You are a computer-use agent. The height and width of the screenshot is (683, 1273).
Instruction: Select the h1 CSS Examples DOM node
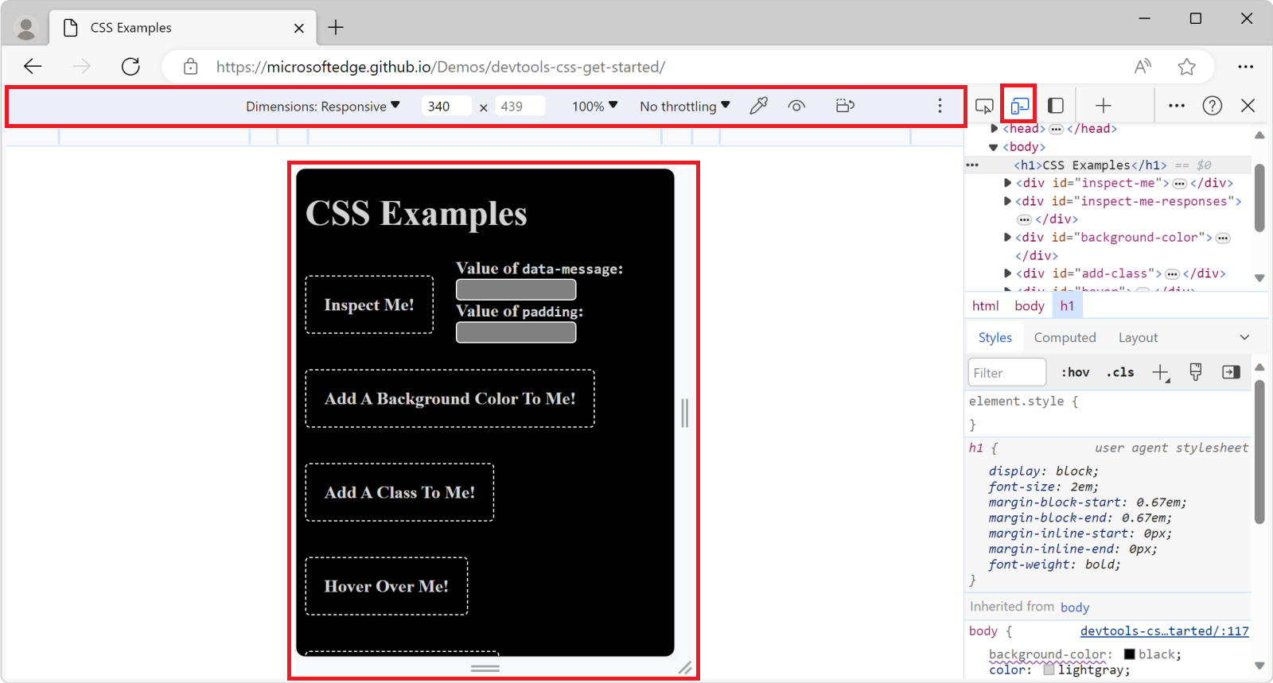click(1090, 165)
